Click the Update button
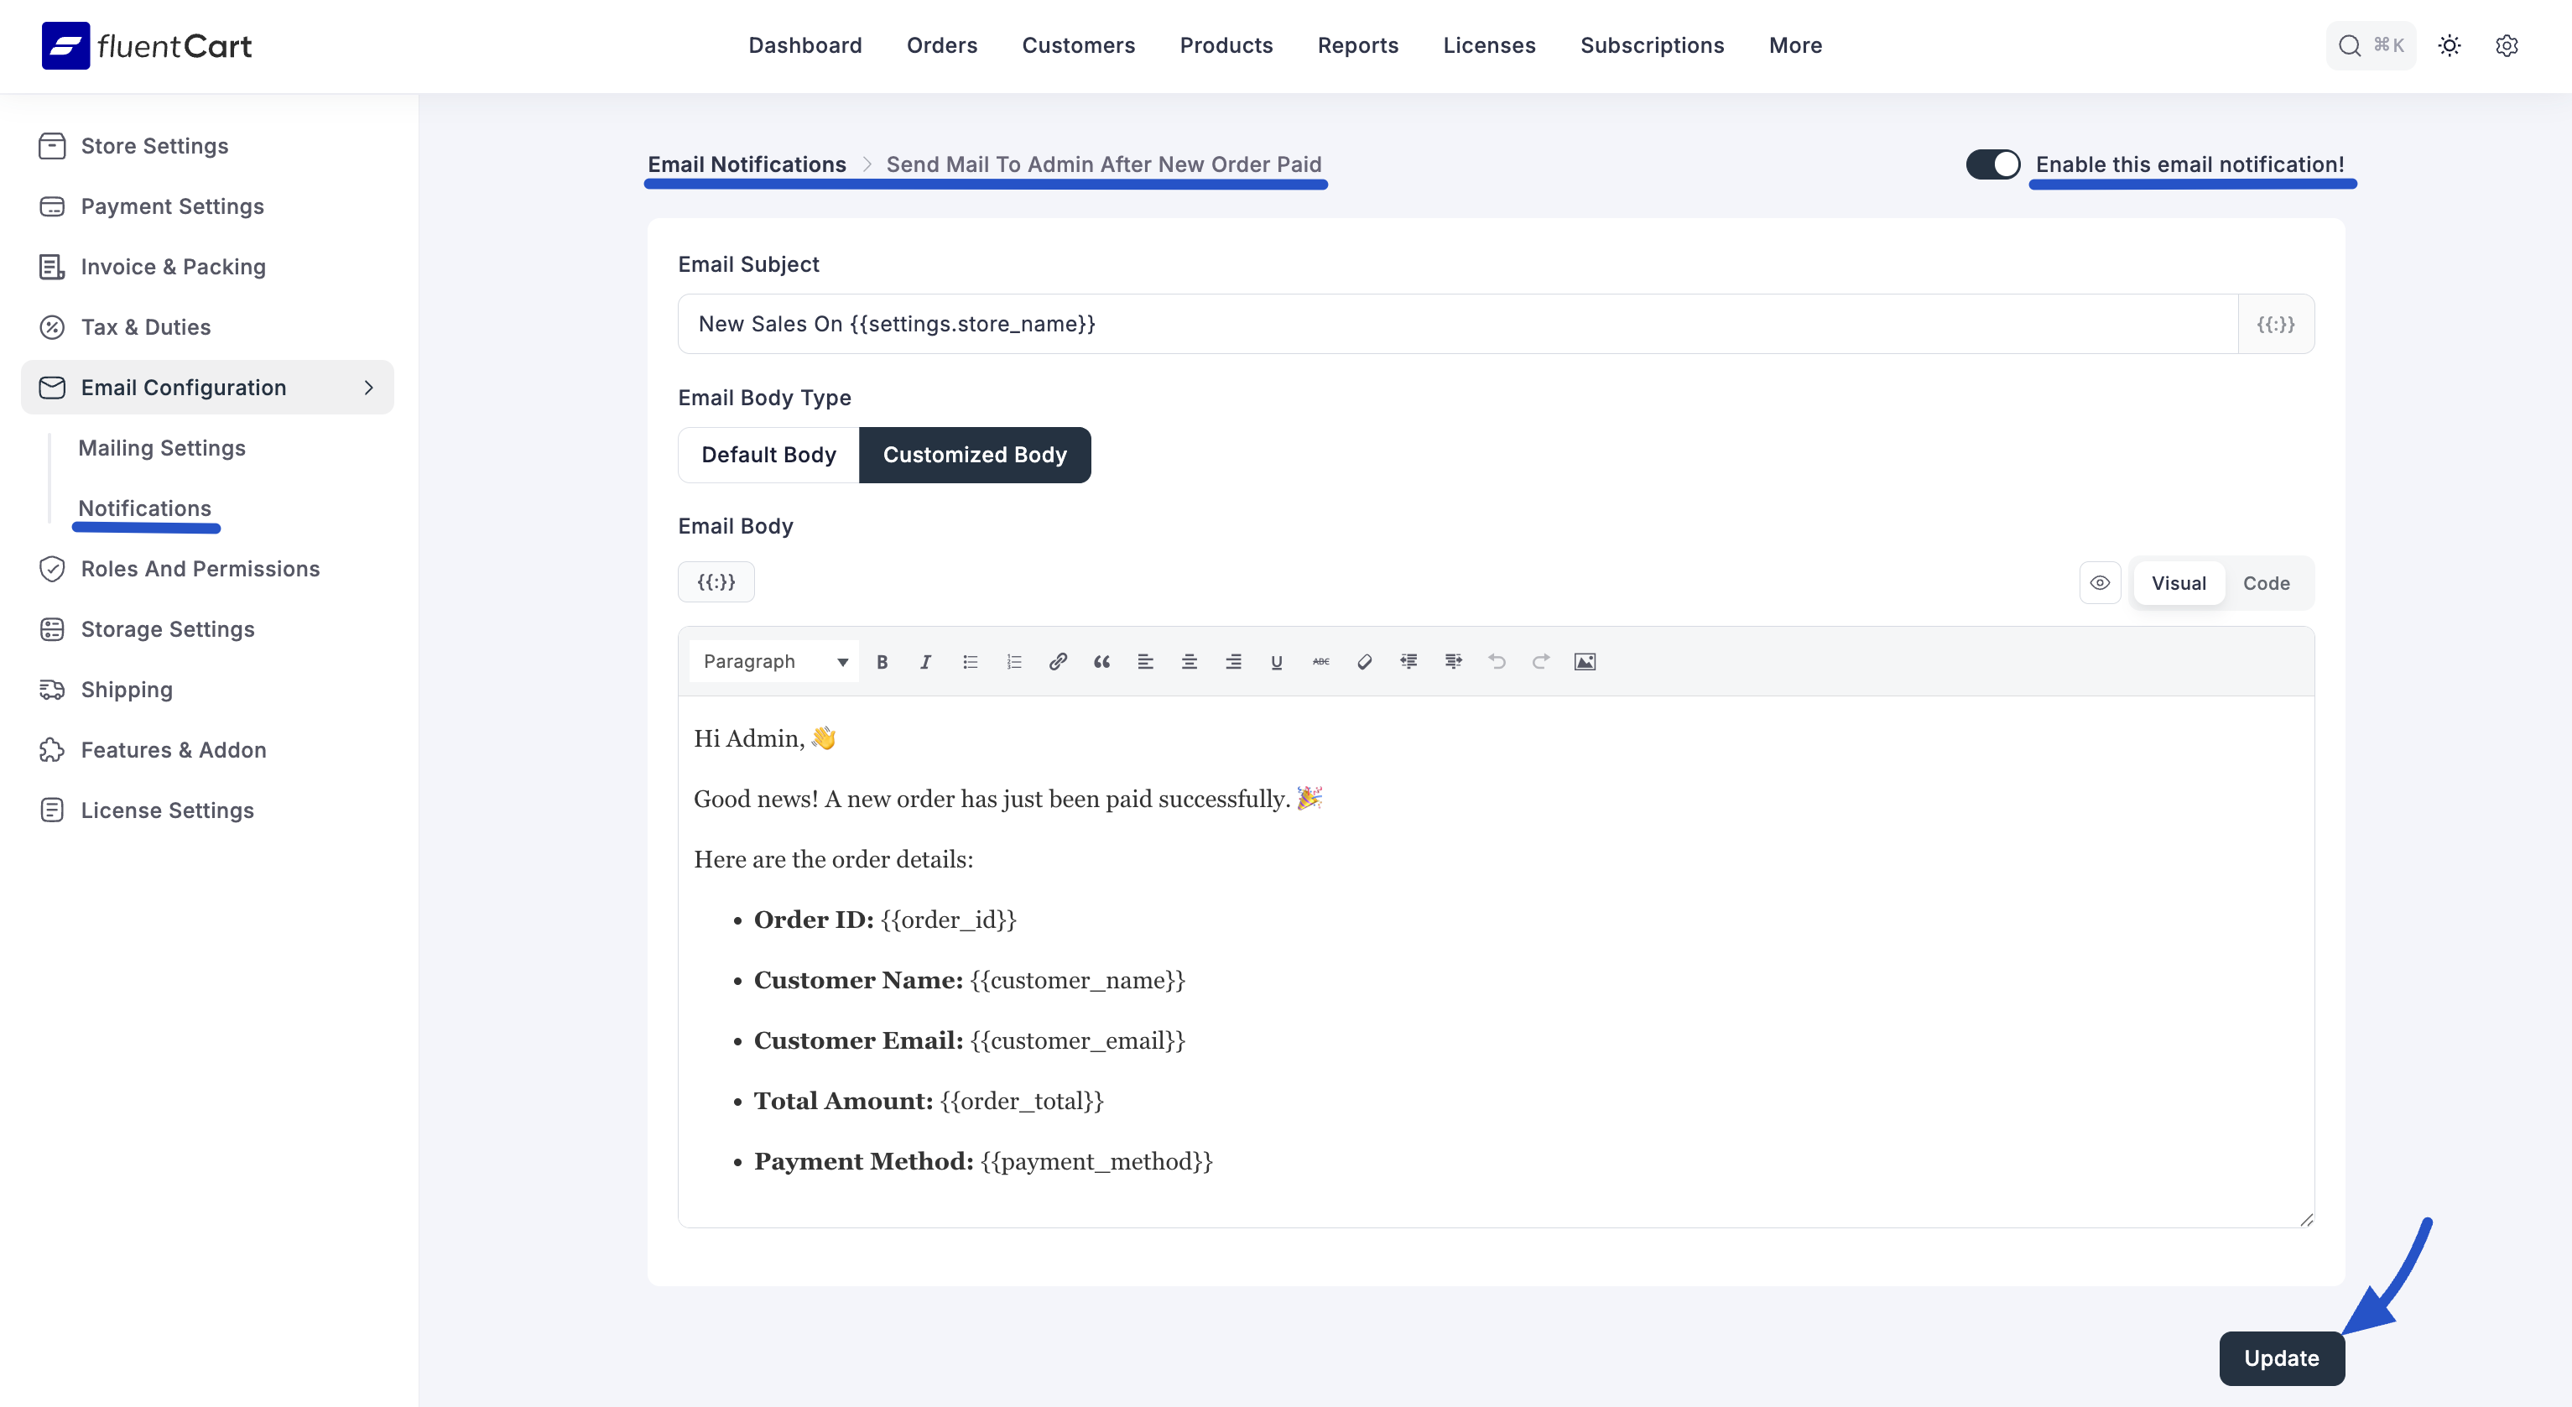Screen dimensions: 2572x1407 [x=2282, y=1358]
